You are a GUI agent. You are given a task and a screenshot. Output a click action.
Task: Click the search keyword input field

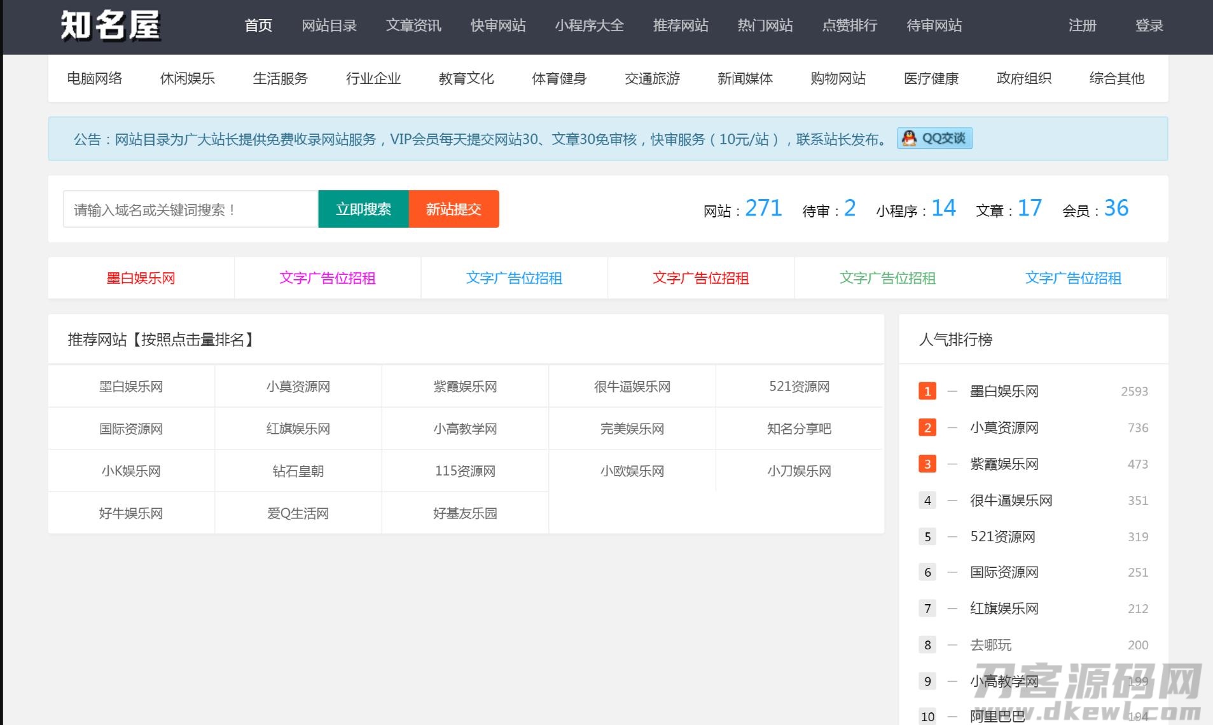coord(189,209)
